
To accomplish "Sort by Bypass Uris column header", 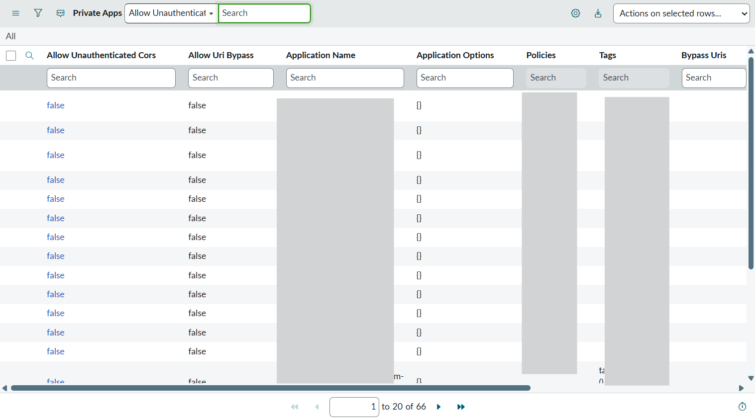I will 704,55.
